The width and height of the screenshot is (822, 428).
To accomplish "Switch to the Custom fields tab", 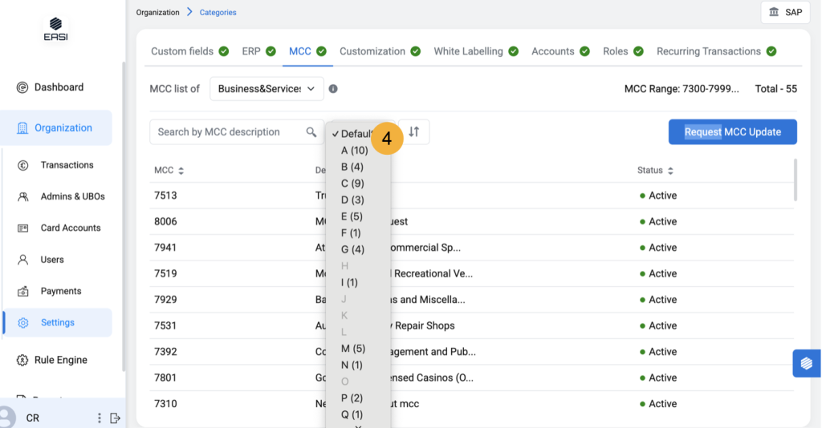I will (x=182, y=51).
